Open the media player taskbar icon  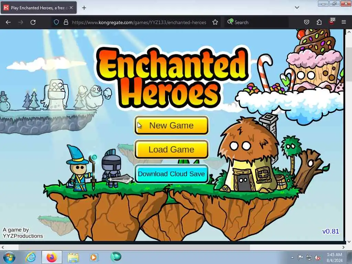94,257
